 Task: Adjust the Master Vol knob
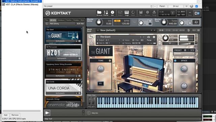(99, 22)
